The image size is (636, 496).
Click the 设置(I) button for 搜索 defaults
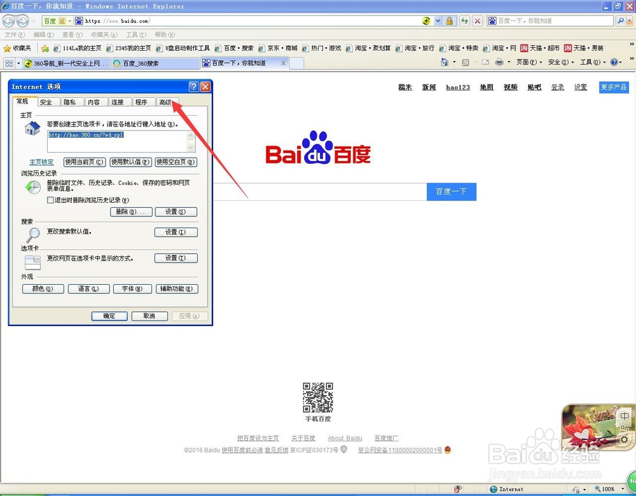pyautogui.click(x=176, y=232)
